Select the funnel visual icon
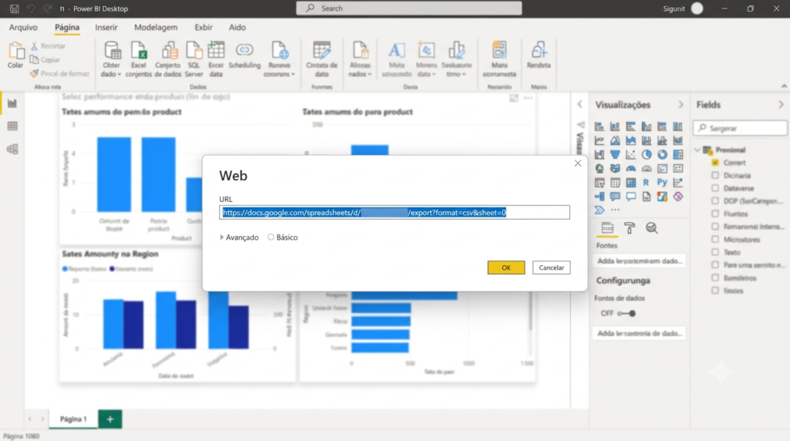Screen dimensions: 790x441 pos(615,154)
